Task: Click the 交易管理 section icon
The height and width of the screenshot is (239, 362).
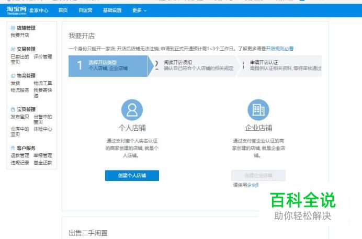Action: point(13,49)
